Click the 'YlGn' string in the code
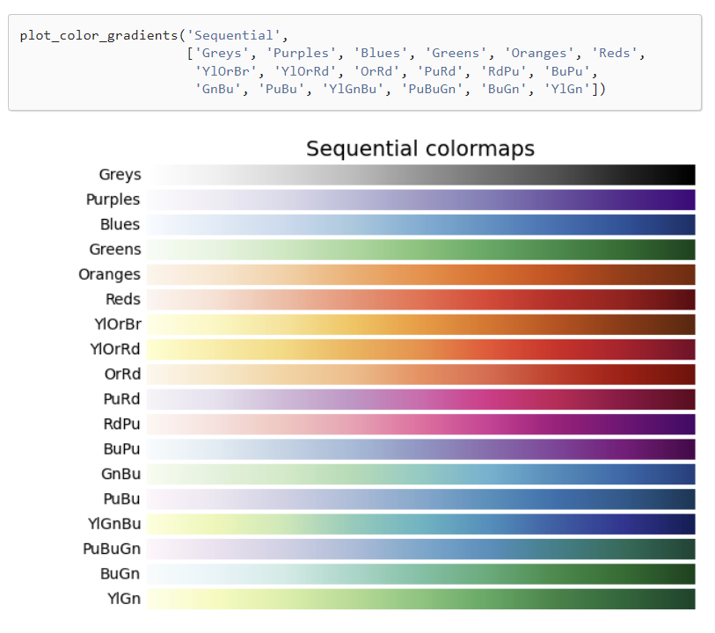Screen dimensions: 715x633 point(566,90)
